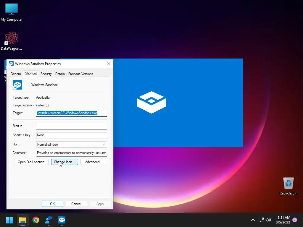303x227 pixels.
Task: Open network status tray icon
Action: pyautogui.click(x=261, y=220)
